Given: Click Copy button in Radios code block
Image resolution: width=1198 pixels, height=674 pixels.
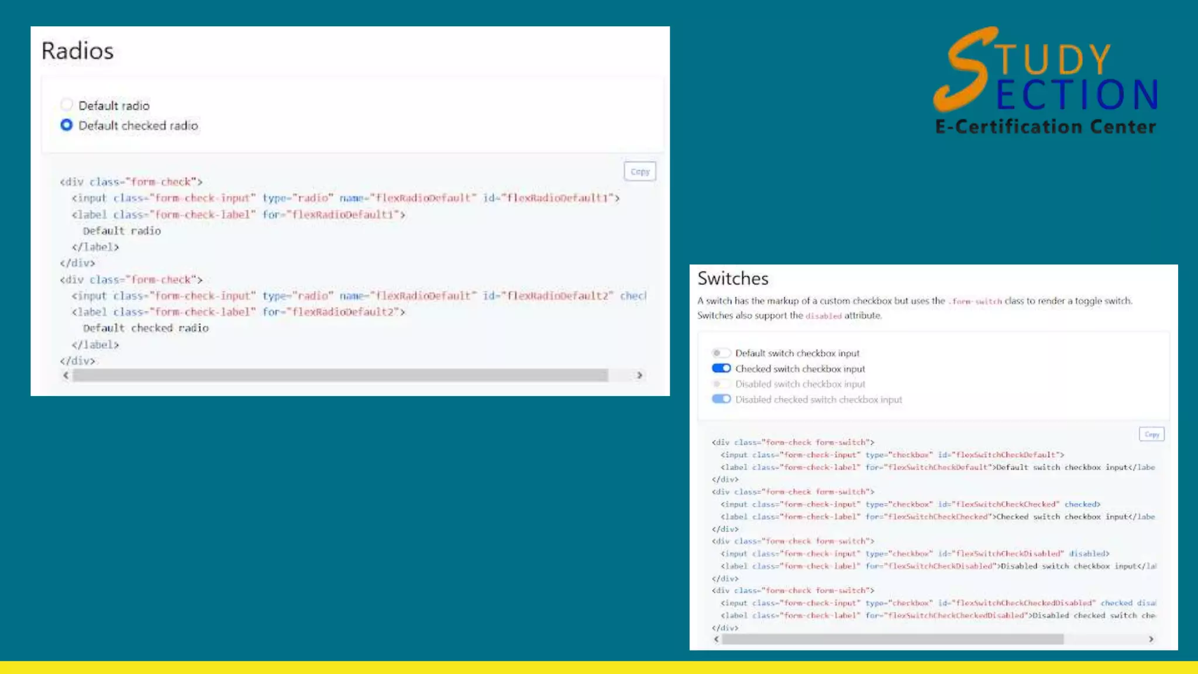Looking at the screenshot, I should click(640, 171).
